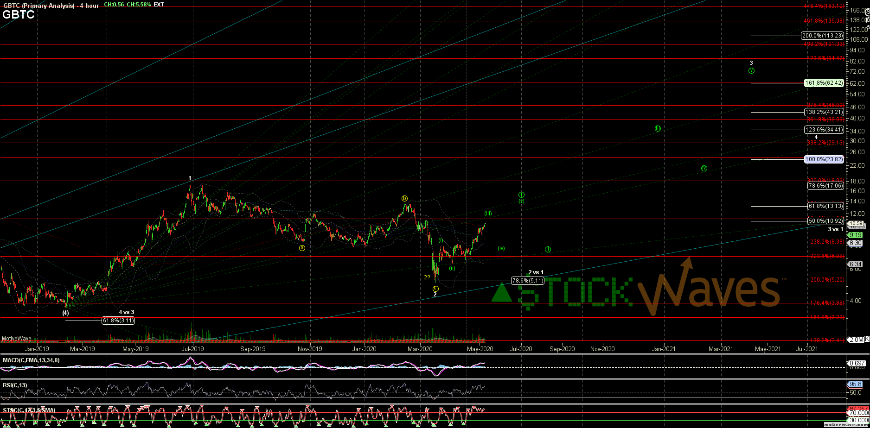Click the 2.0M volume tag

pyautogui.click(x=856, y=340)
